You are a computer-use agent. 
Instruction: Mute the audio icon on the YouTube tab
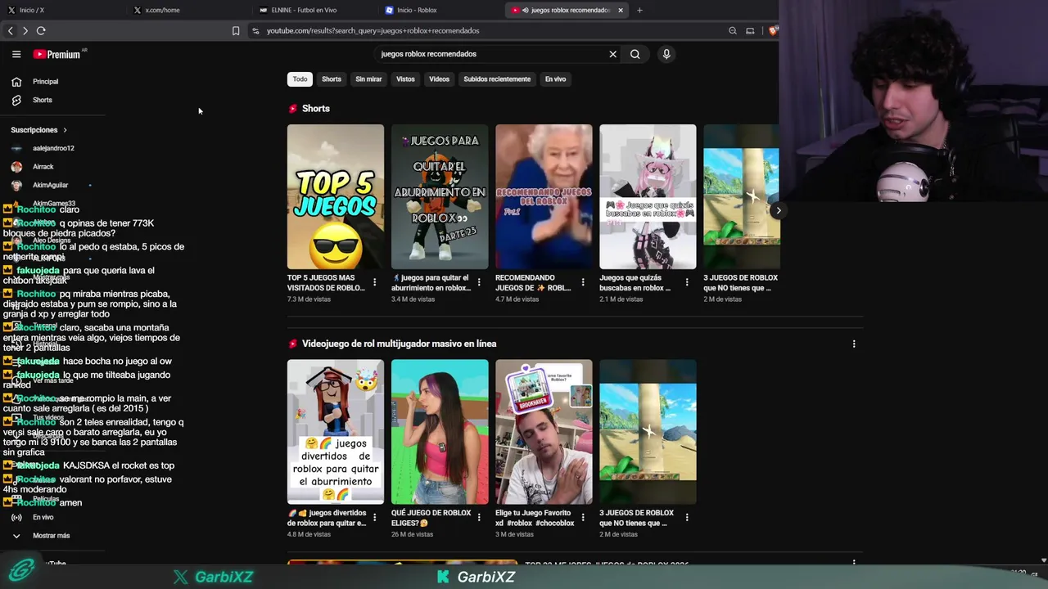point(524,10)
